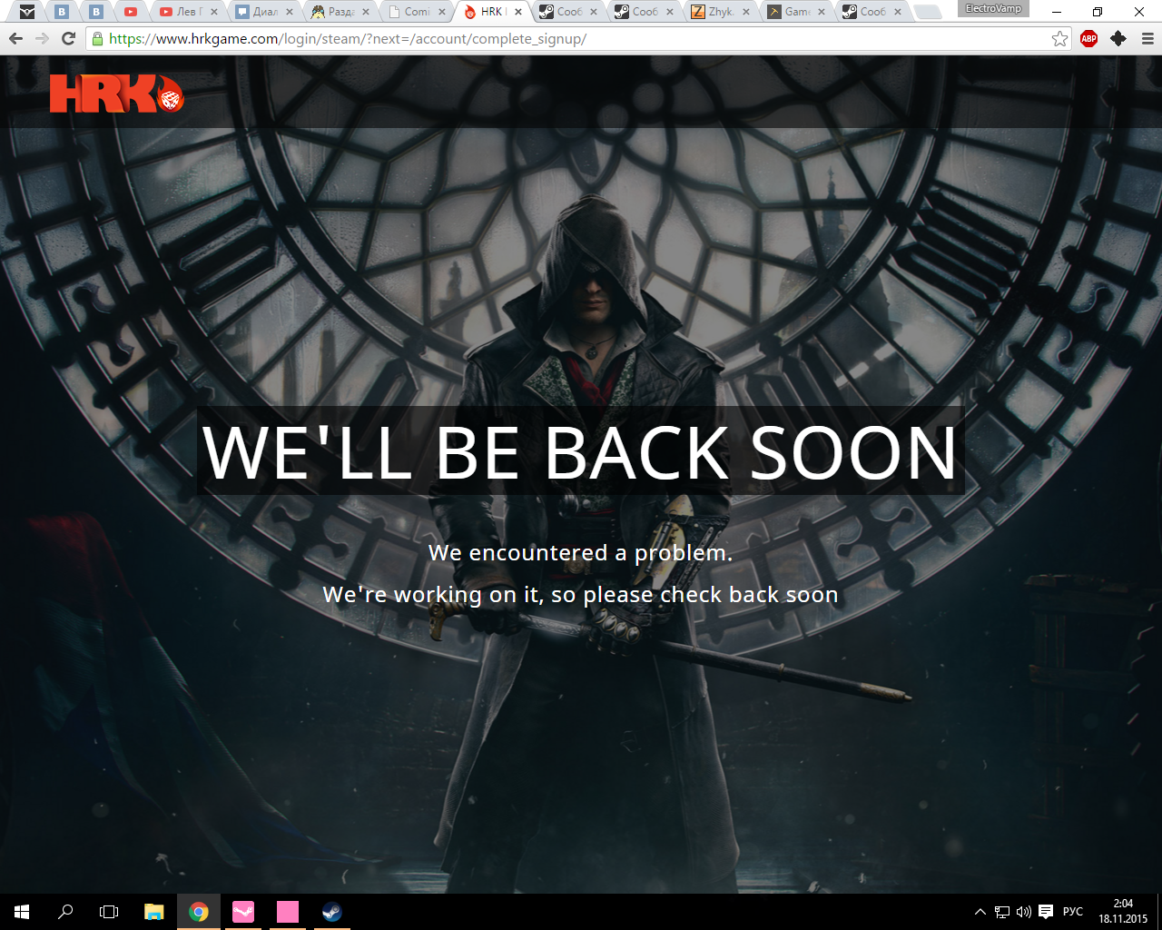Go back to the previous page
Image resolution: width=1162 pixels, height=930 pixels.
click(x=15, y=38)
